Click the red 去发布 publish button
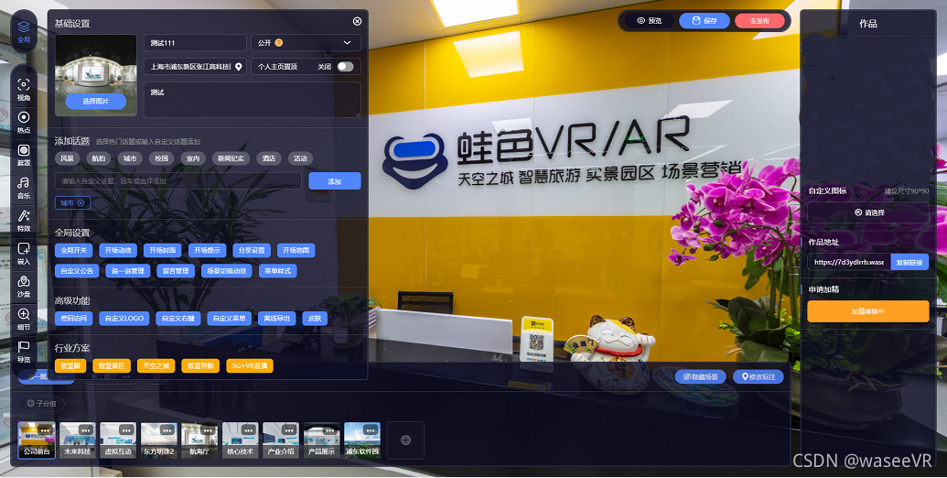 coord(759,20)
